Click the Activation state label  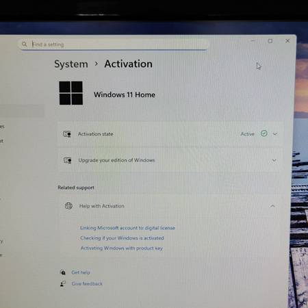pyautogui.click(x=96, y=134)
